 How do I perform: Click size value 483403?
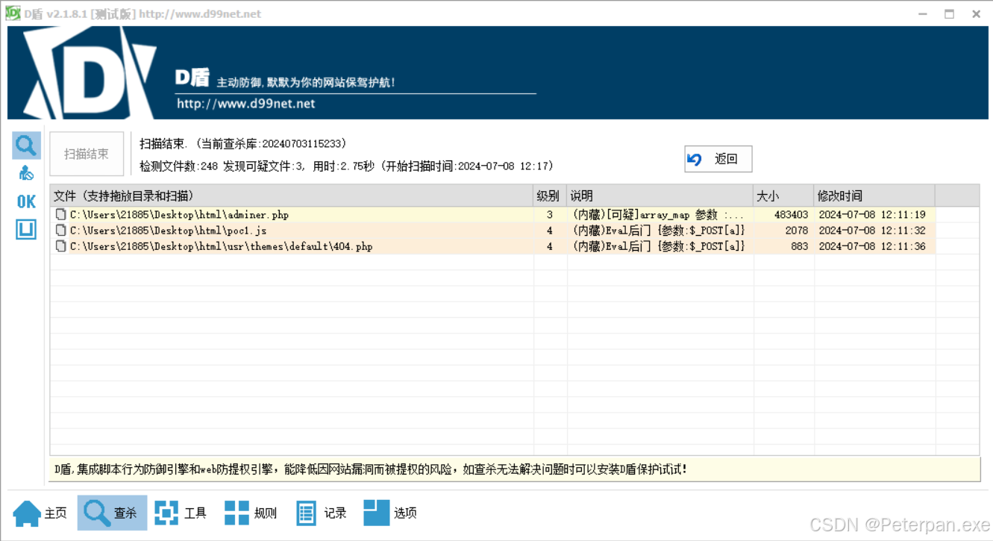(x=791, y=215)
